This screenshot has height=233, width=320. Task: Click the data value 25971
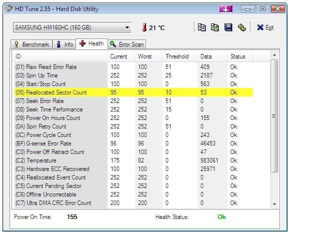(208, 169)
